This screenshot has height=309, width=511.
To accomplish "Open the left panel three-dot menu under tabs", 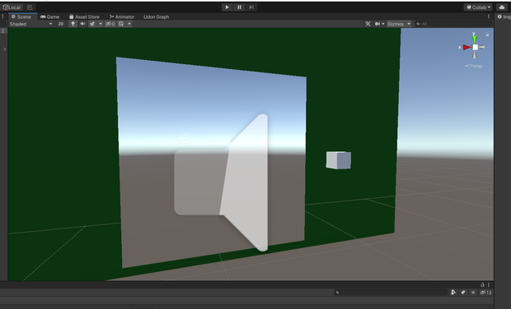I will (3, 31).
